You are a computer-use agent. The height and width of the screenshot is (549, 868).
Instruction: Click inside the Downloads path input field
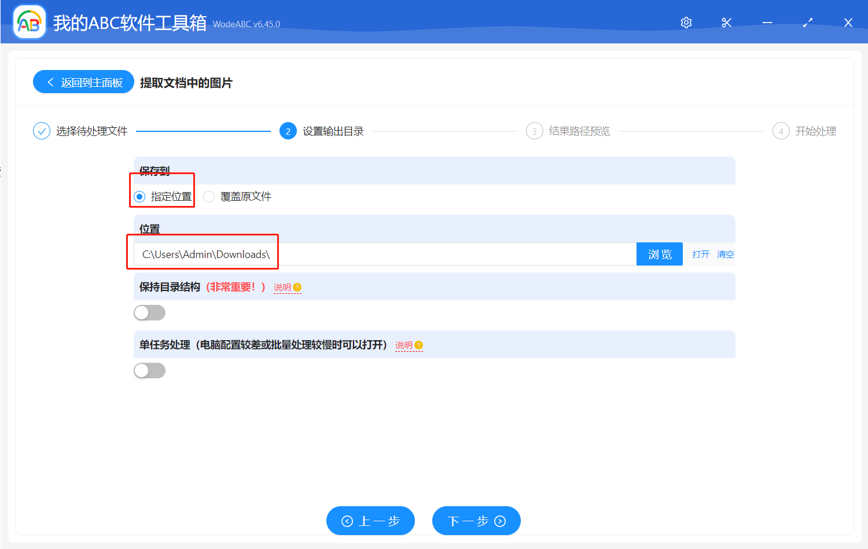(347, 254)
